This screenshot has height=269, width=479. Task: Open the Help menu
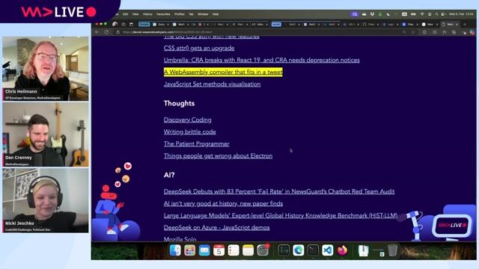coord(216,14)
